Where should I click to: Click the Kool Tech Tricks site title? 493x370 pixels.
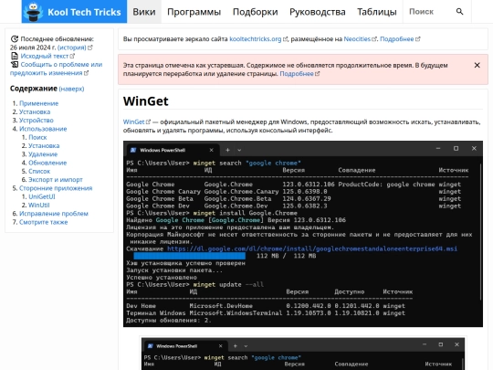coord(84,12)
